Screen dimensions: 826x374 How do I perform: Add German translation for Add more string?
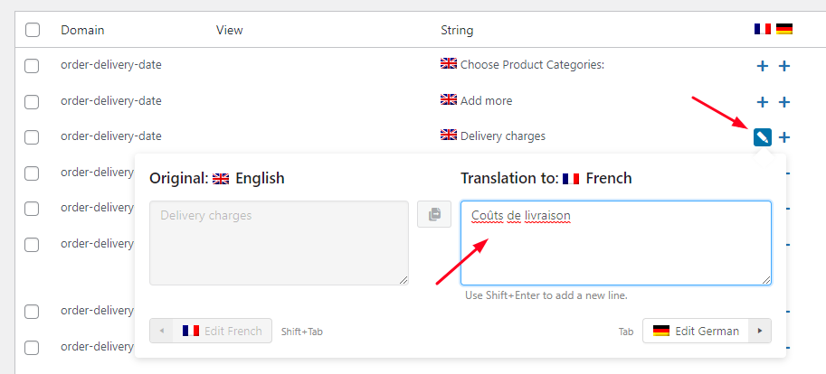coord(784,102)
